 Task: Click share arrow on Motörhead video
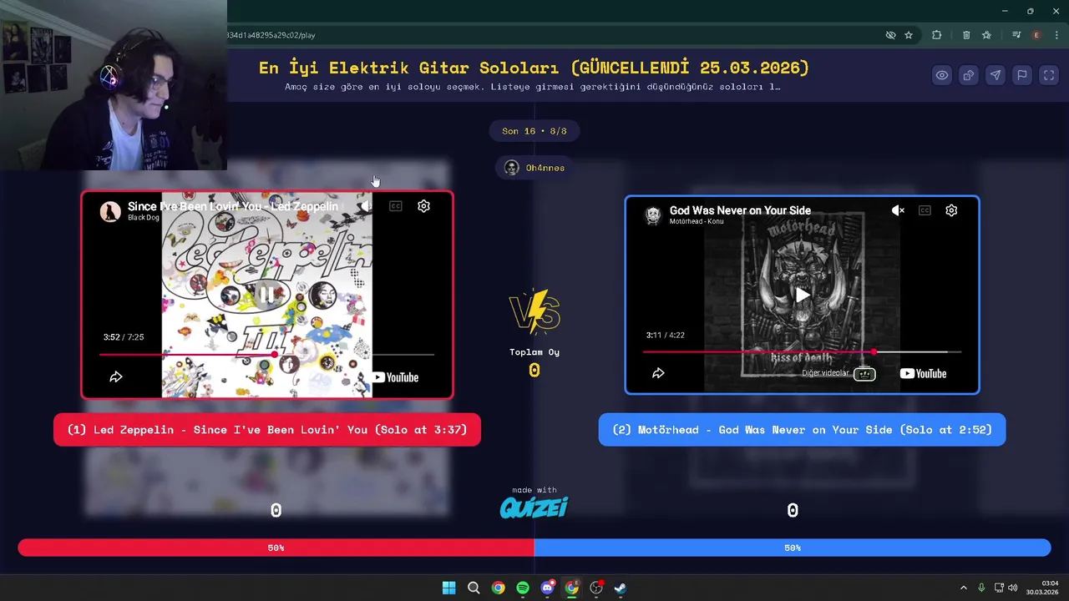click(658, 373)
